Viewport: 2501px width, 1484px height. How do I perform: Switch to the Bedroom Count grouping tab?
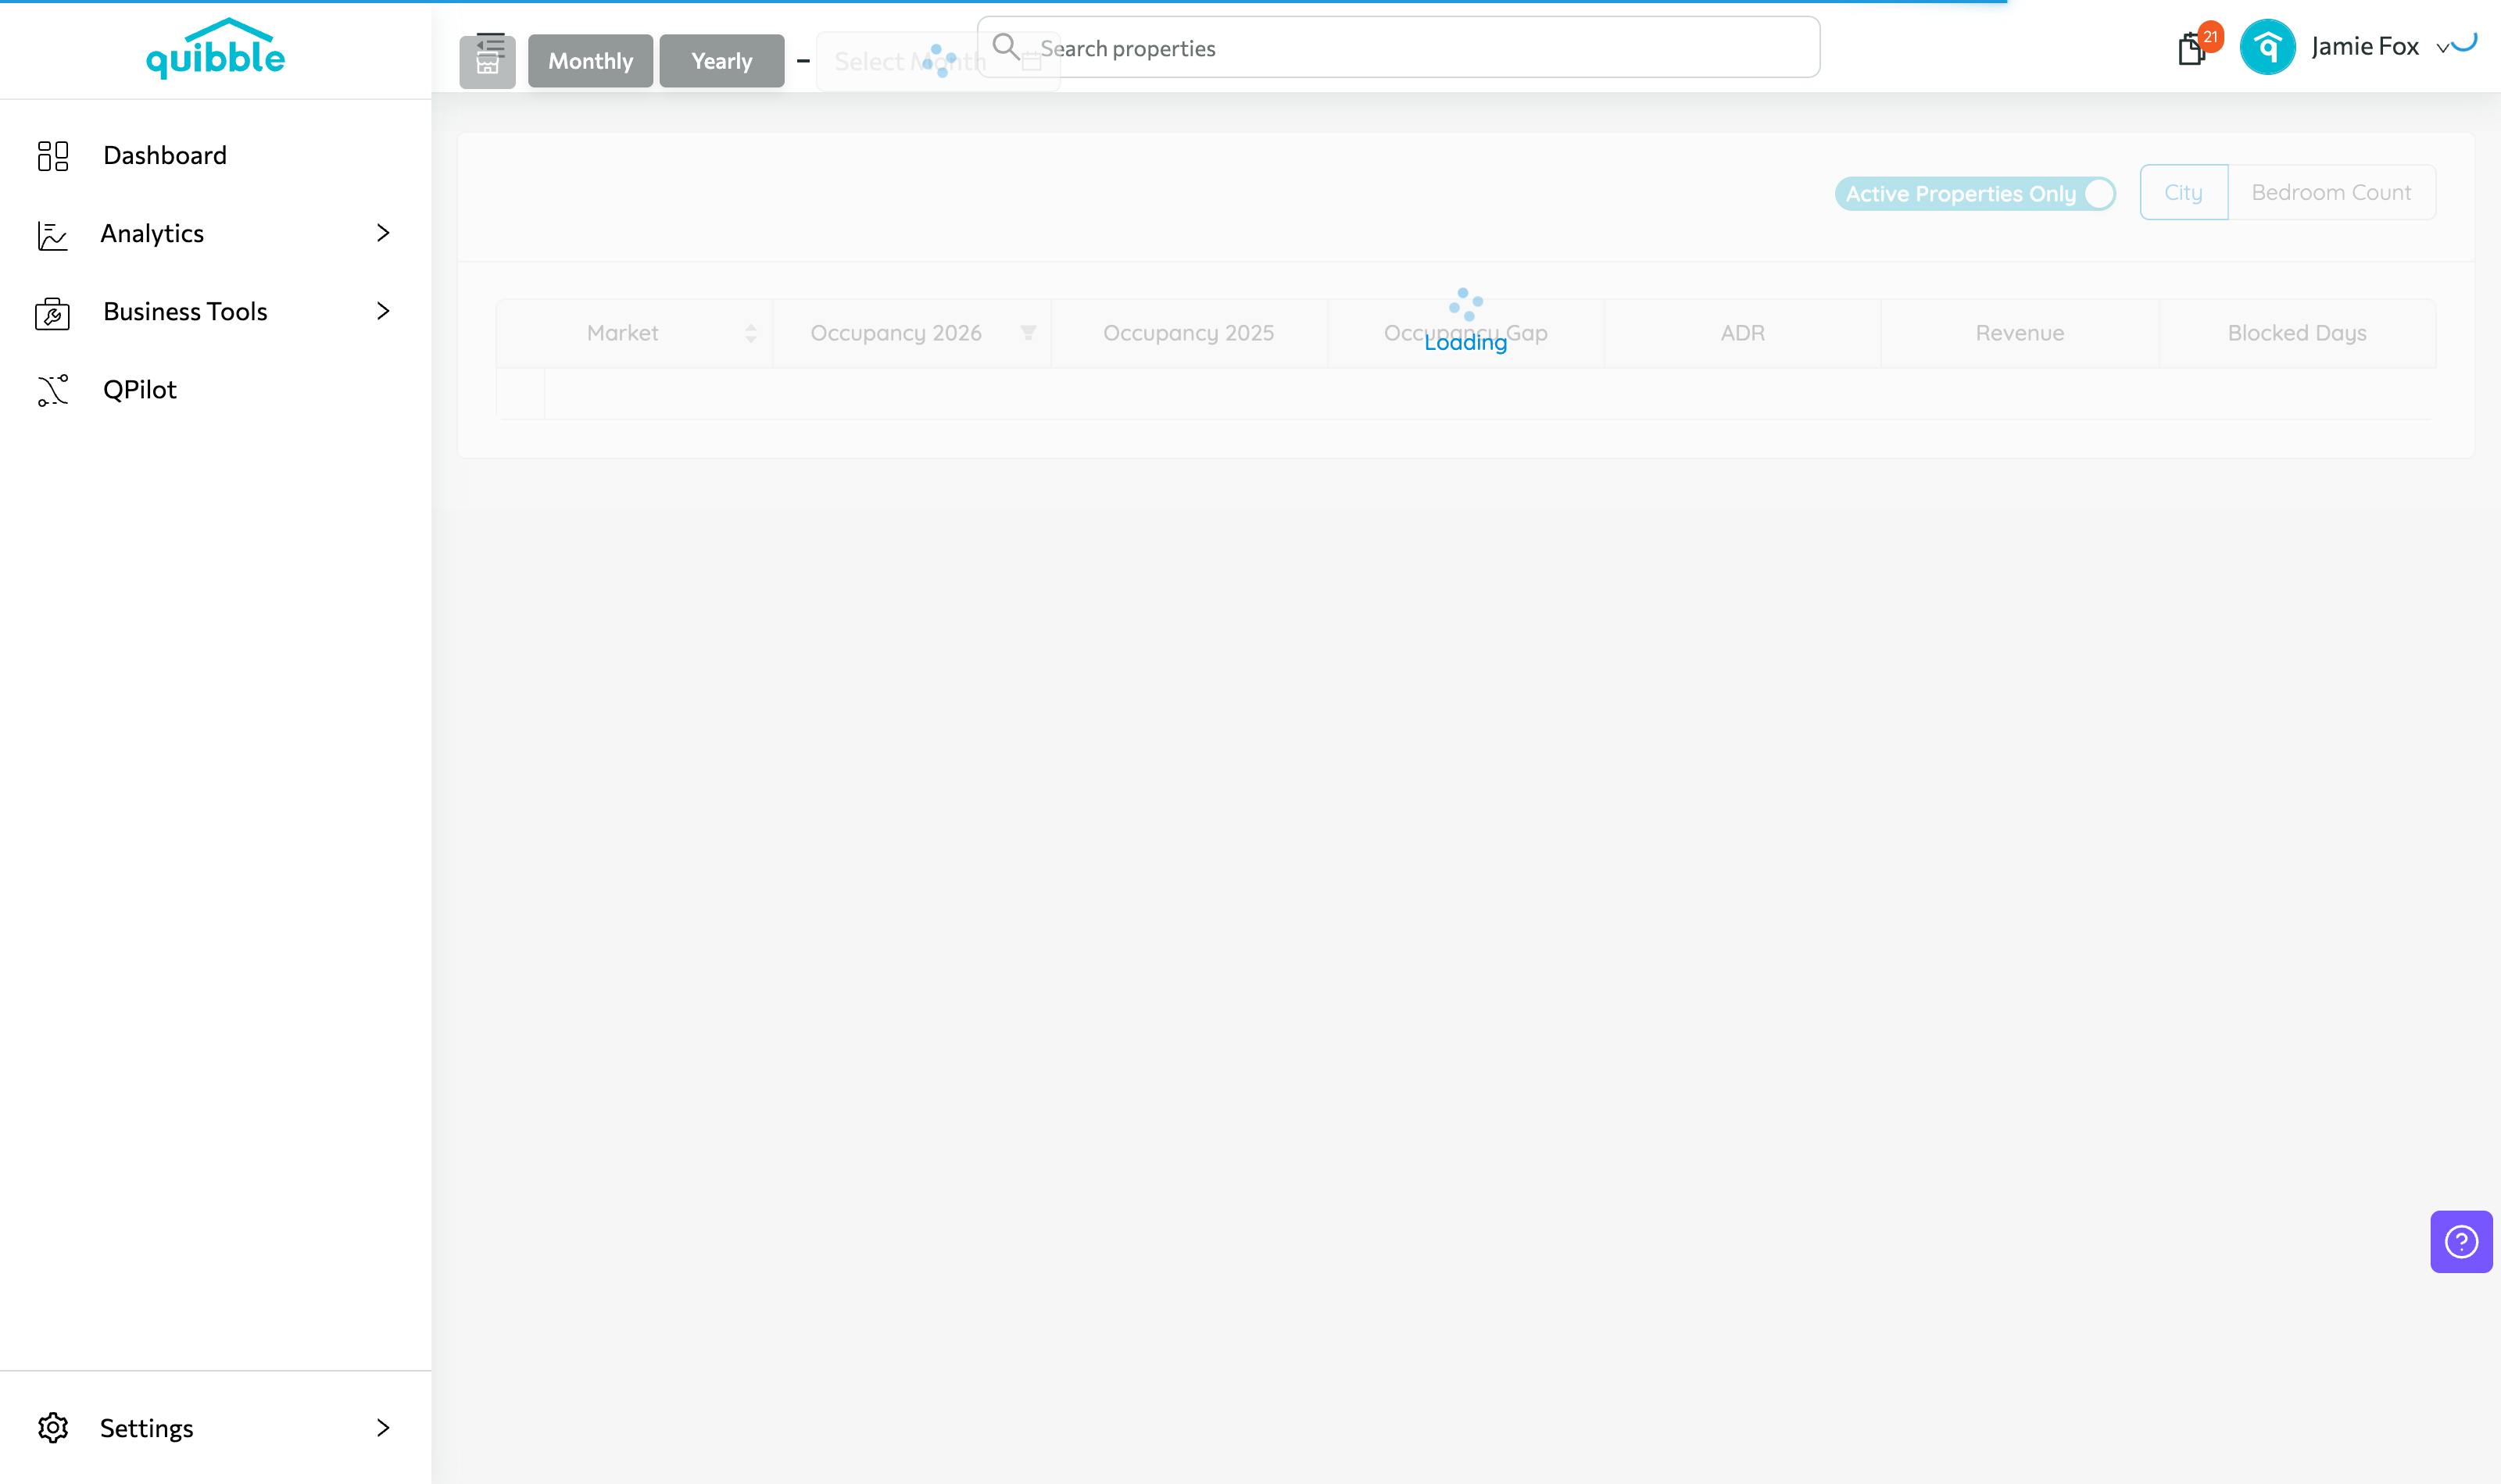[x=2331, y=192]
